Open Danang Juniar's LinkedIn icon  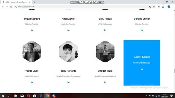tap(142, 30)
